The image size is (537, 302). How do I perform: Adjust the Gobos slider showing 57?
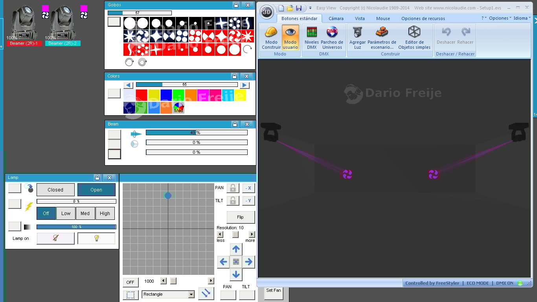140,13
